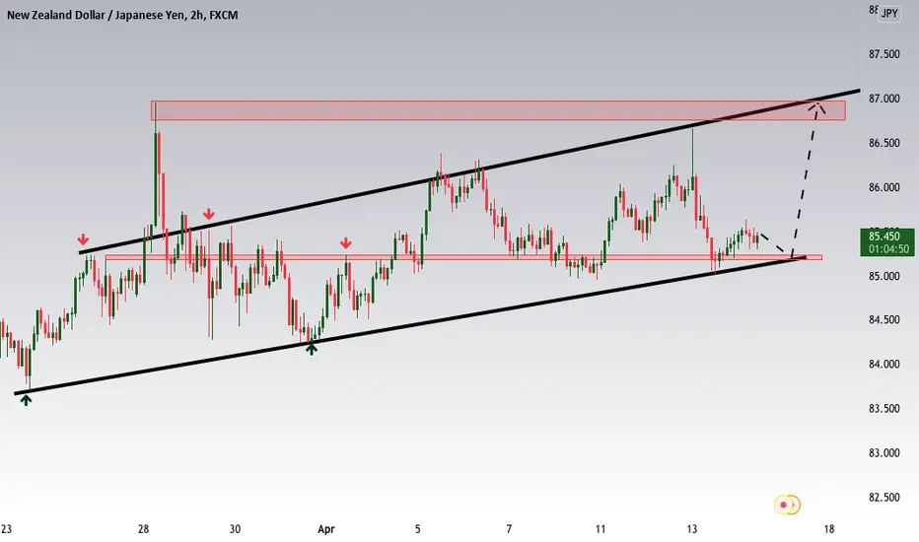The height and width of the screenshot is (542, 919).
Task: Click the date label 11 on time axis
Action: (601, 529)
